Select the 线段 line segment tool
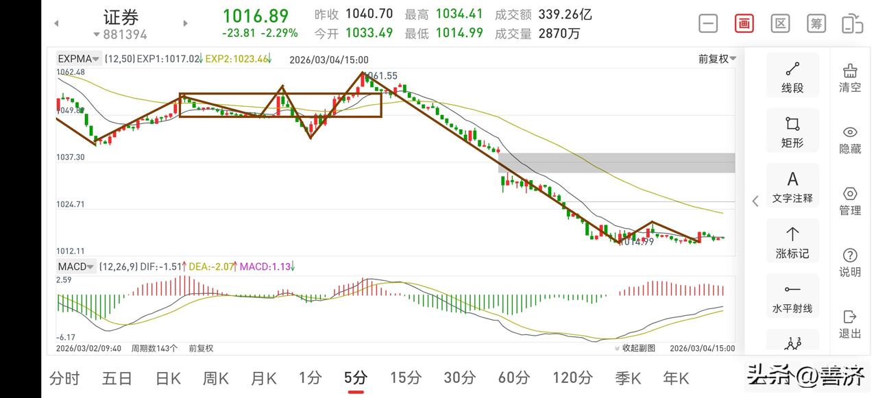 tap(792, 75)
